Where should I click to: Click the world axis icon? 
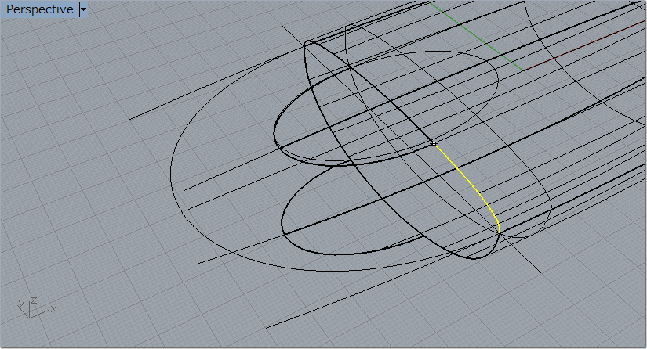[37, 308]
